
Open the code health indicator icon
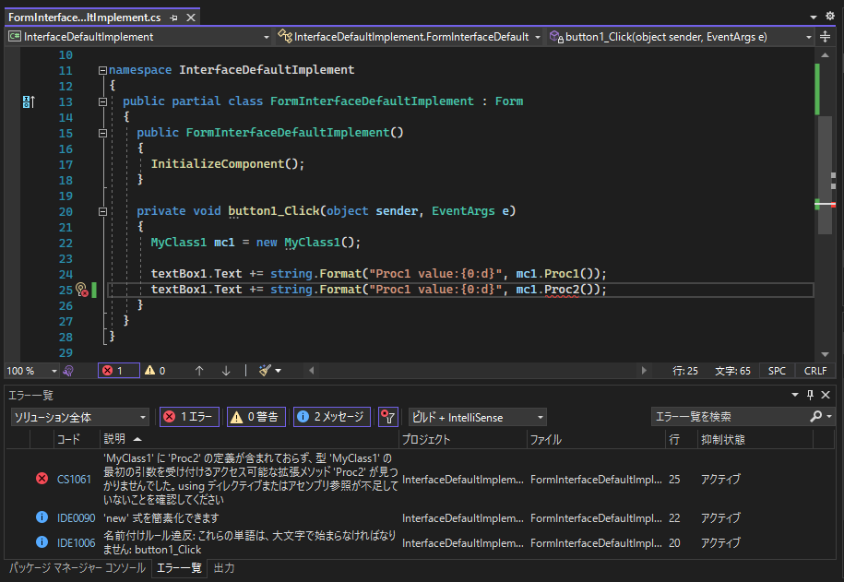(x=68, y=371)
